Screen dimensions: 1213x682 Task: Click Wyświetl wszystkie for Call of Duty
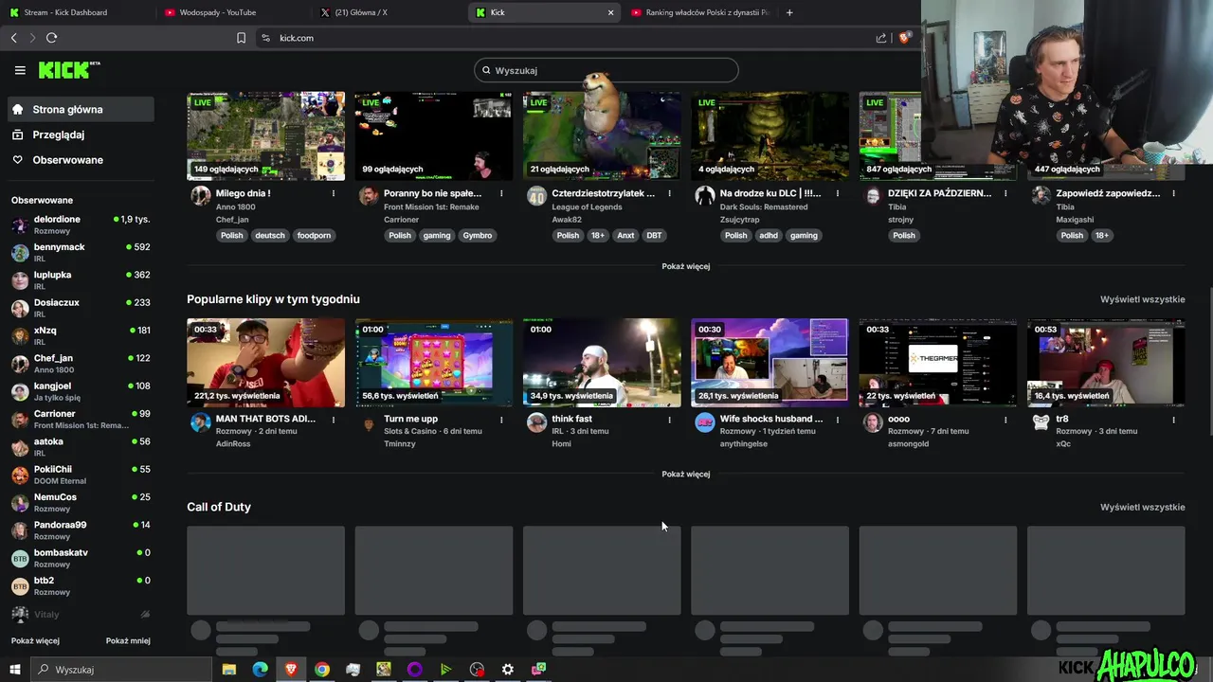(x=1142, y=507)
